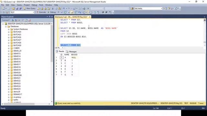Click Object Explorer scroll right arrow
Screen dimensions: 207x116
tap(49, 104)
